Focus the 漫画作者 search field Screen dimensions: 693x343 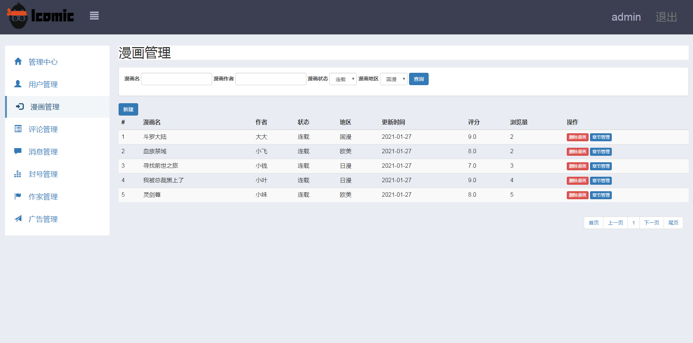[x=271, y=79]
